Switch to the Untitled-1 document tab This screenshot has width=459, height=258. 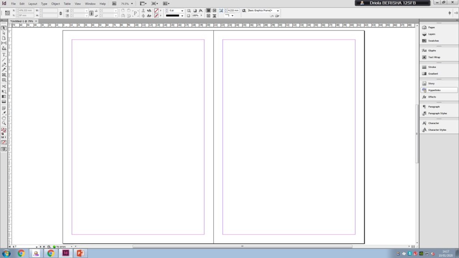tap(22, 21)
